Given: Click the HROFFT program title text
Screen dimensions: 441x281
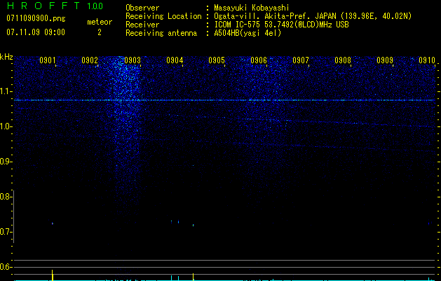Looking at the screenshot, I should 43,6.
